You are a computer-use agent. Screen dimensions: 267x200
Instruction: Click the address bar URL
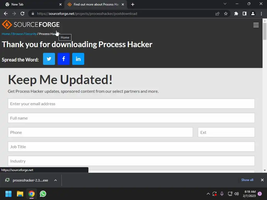pyautogui.click(x=87, y=14)
